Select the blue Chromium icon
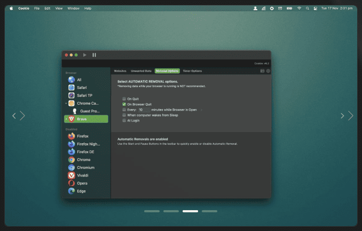 tap(72, 168)
